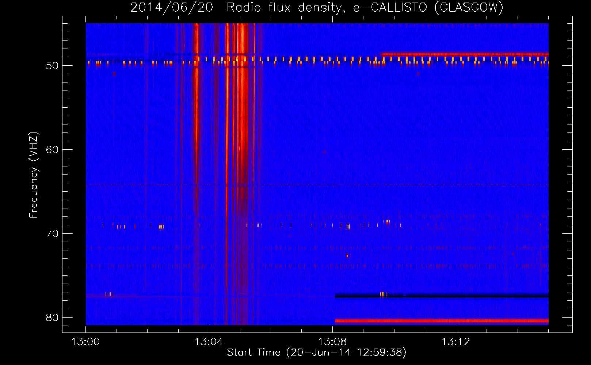Click the black horizontal band near 77 MHz
The width and height of the screenshot is (591, 365).
click(442, 295)
